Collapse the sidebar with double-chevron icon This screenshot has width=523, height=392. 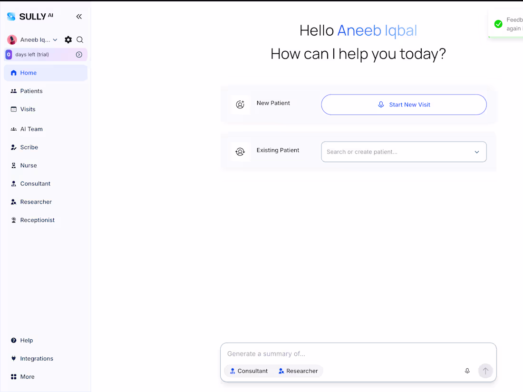tap(79, 17)
